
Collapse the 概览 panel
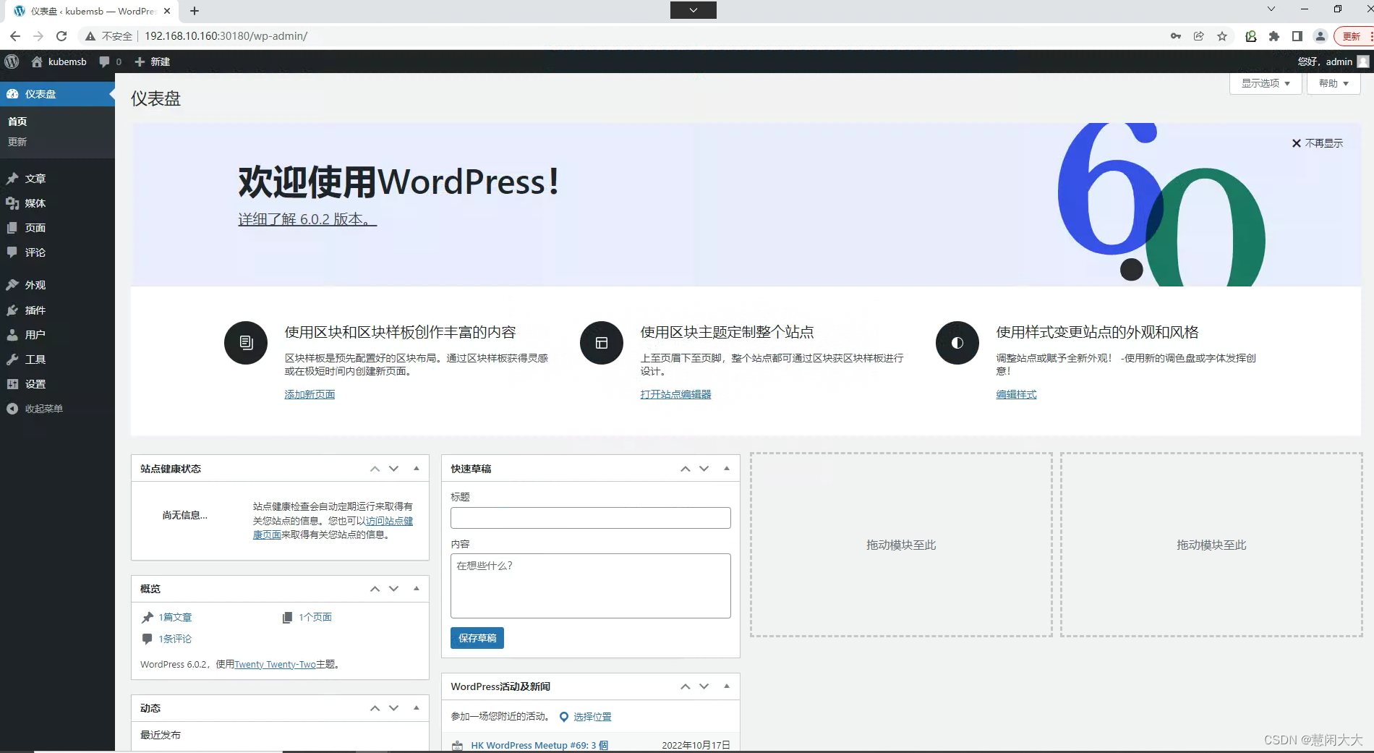[x=417, y=589]
